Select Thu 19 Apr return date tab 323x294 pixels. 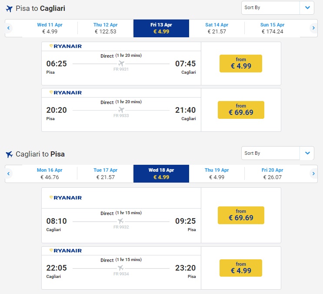pyautogui.click(x=216, y=174)
